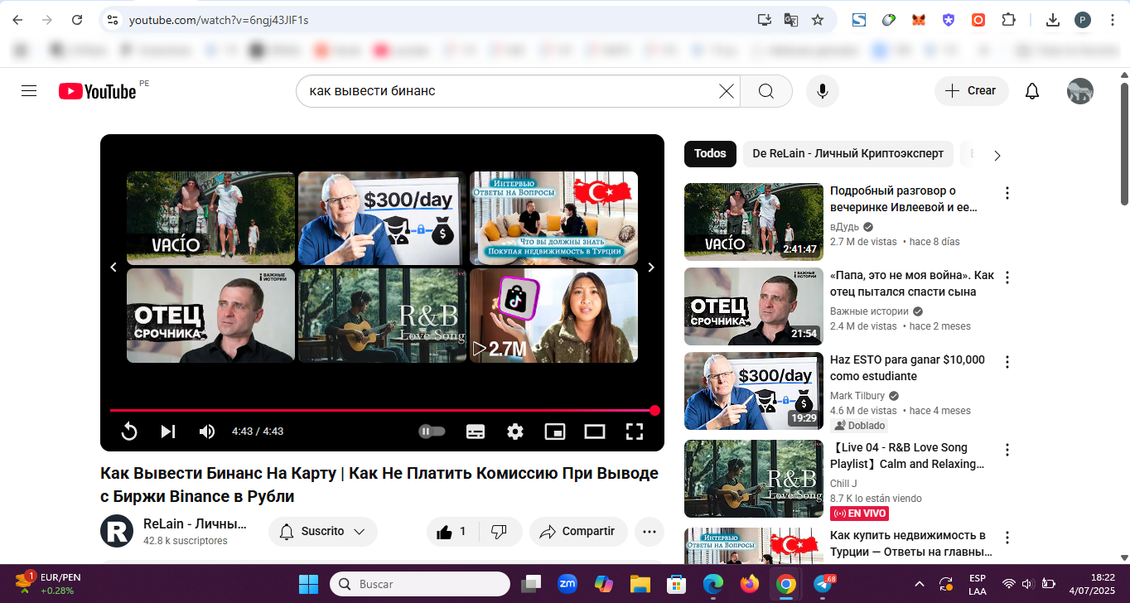This screenshot has height=603, width=1130.
Task: Bookmark this page with the star
Action: pyautogui.click(x=818, y=20)
